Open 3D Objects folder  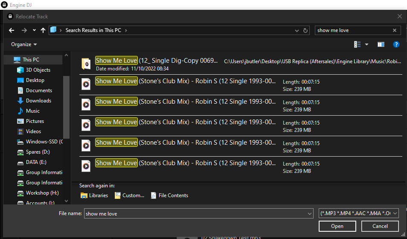pos(38,70)
